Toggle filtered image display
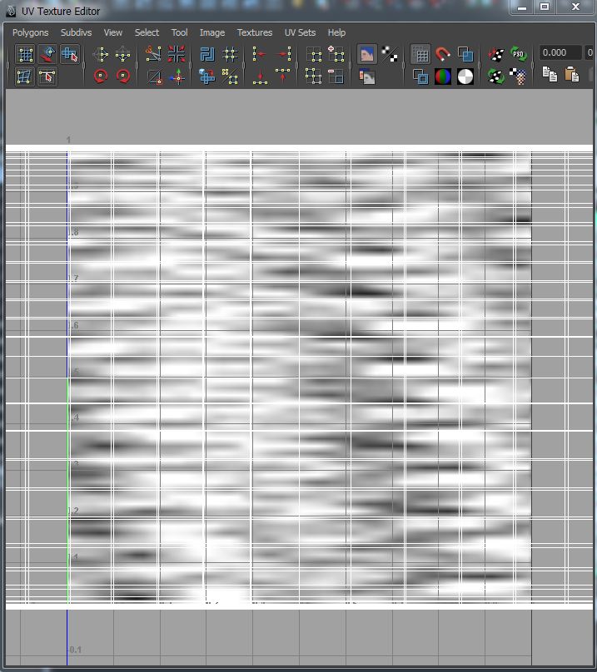 (x=390, y=54)
